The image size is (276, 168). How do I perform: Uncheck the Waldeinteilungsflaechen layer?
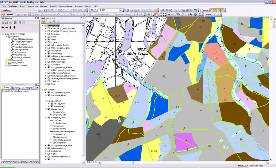(x=48, y=73)
